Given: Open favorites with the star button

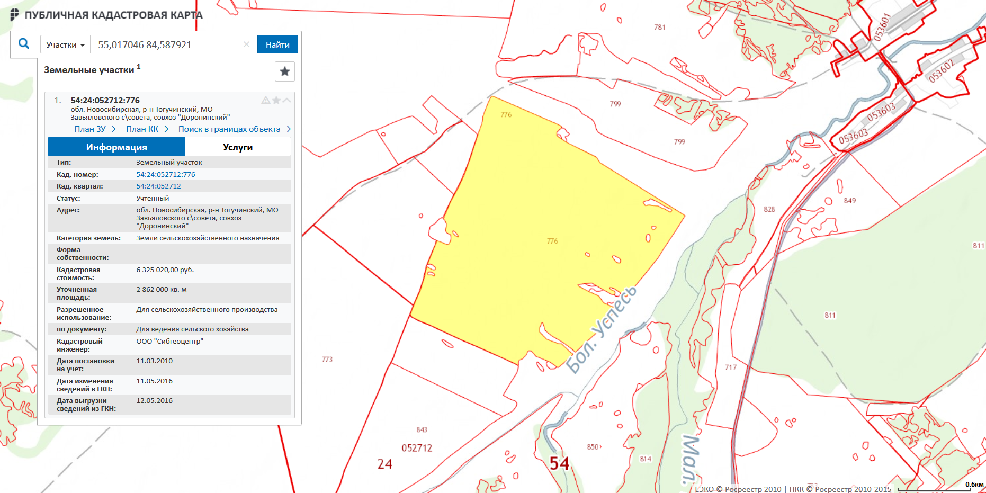Looking at the screenshot, I should (285, 71).
